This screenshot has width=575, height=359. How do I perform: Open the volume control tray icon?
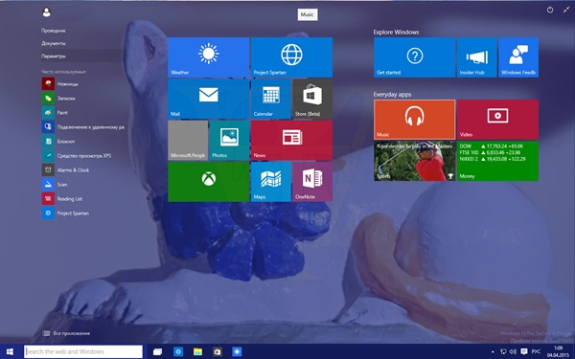(x=513, y=351)
